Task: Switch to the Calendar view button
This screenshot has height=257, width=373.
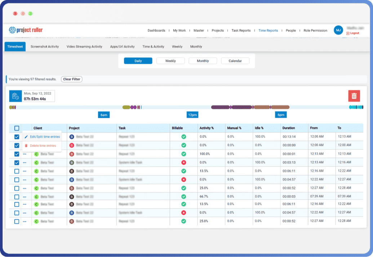Action: 235,61
